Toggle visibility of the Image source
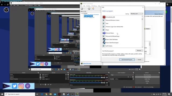172x96 pixels. pos(66,78)
